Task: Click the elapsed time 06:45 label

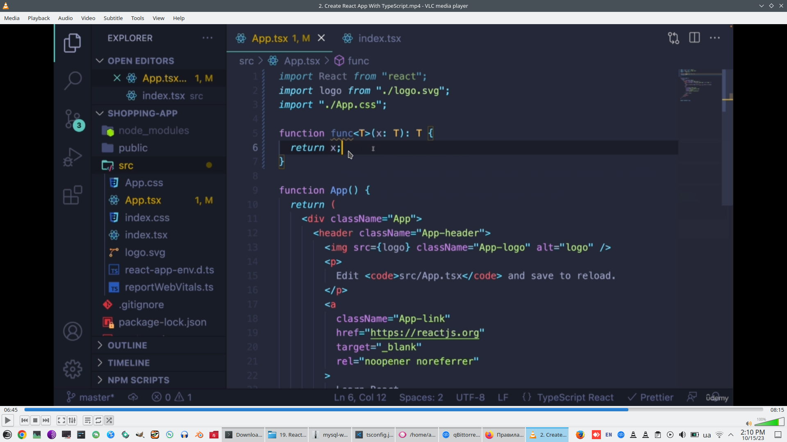Action: pyautogui.click(x=11, y=410)
